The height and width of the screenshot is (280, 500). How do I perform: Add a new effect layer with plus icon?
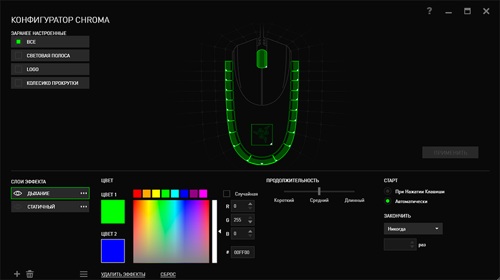click(x=17, y=274)
